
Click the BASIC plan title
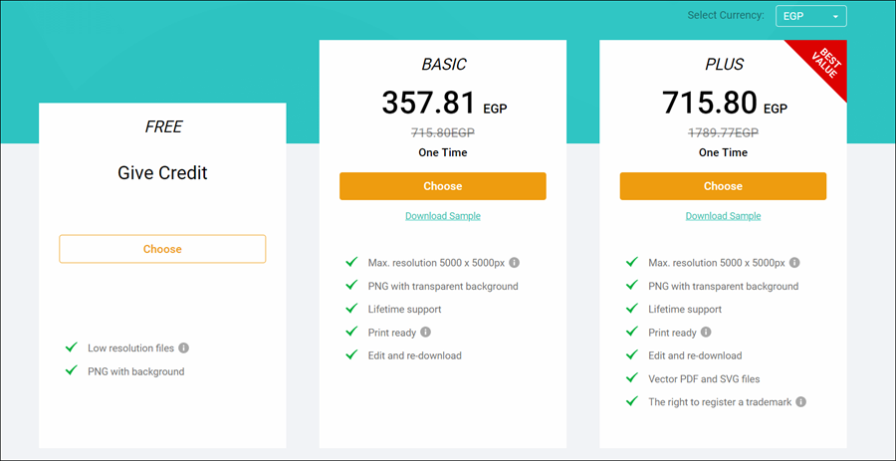(x=443, y=65)
